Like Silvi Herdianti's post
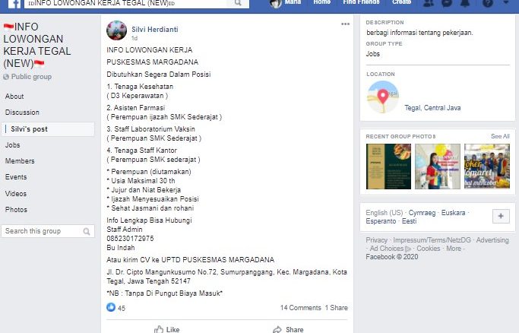This screenshot has height=333, width=519. click(167, 329)
